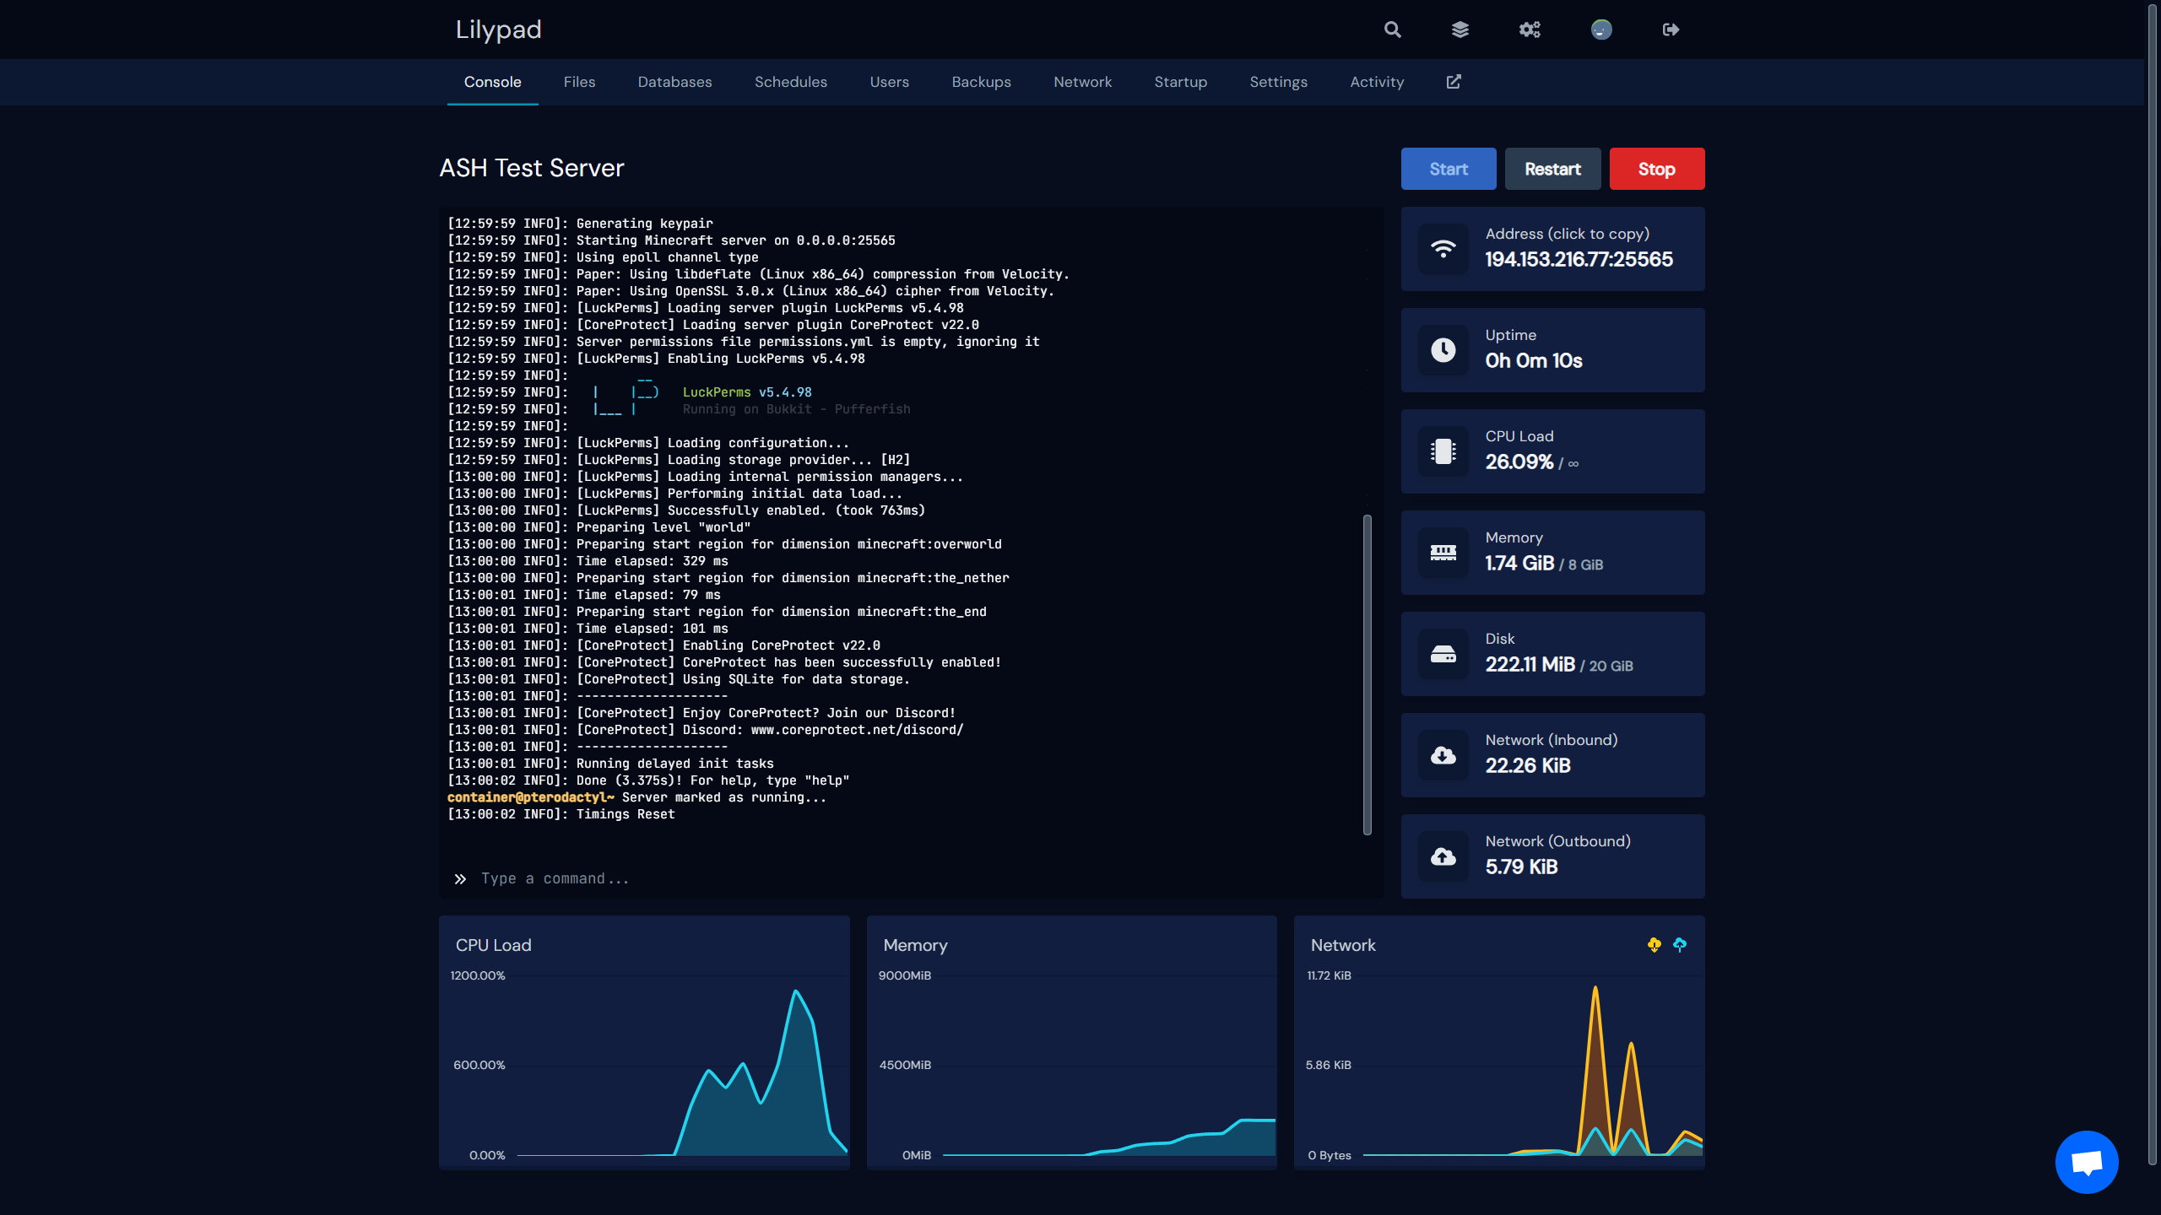Image resolution: width=2161 pixels, height=1215 pixels.
Task: Click the Restart server button
Action: coord(1553,169)
